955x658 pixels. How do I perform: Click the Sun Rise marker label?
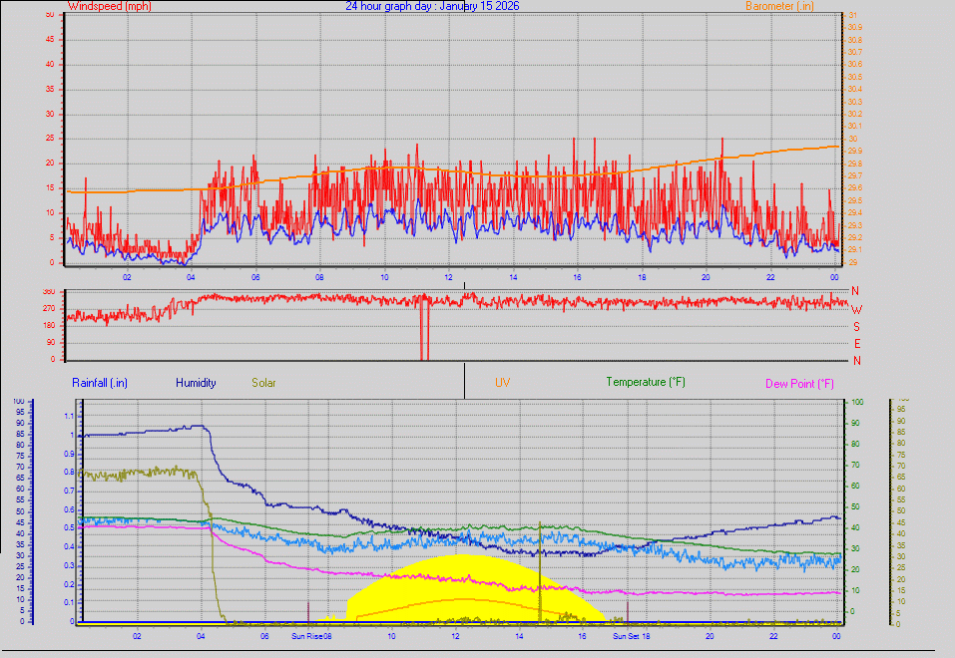(x=308, y=635)
